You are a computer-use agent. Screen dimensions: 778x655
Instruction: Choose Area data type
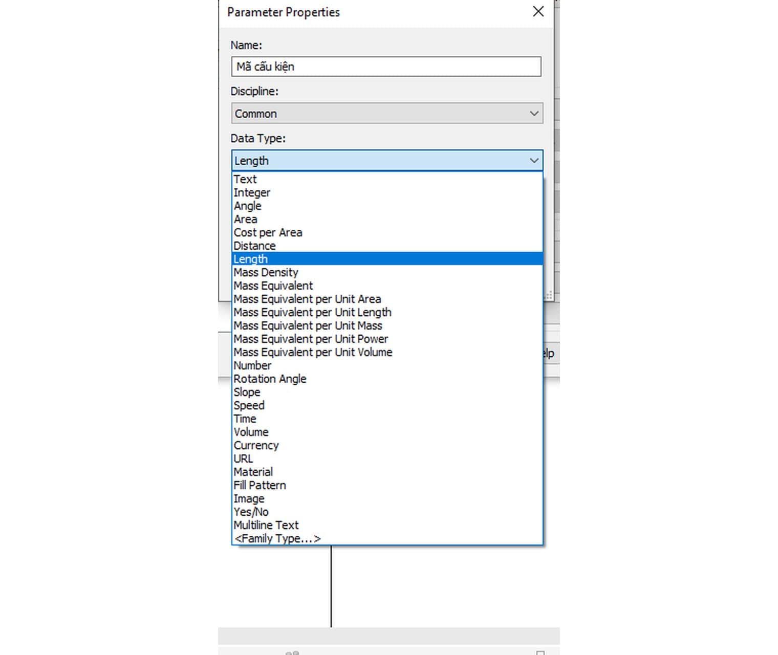387,219
